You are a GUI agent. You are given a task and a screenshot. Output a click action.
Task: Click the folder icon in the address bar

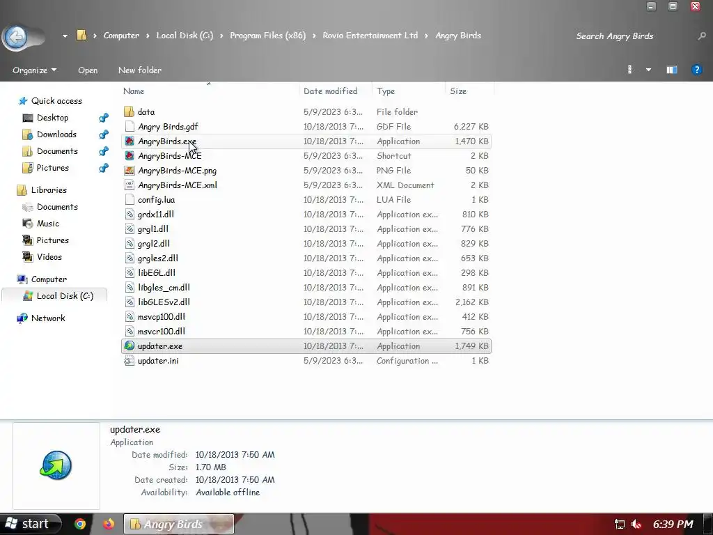coord(82,36)
